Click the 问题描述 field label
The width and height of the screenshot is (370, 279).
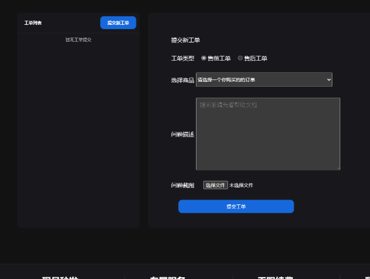183,134
